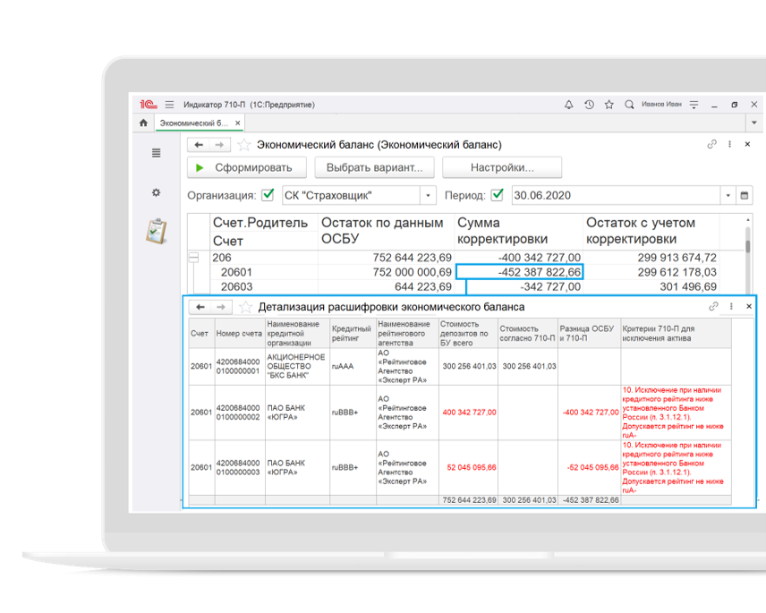Open more options in Детализация расшифровки window
This screenshot has width=766, height=613.
731,306
